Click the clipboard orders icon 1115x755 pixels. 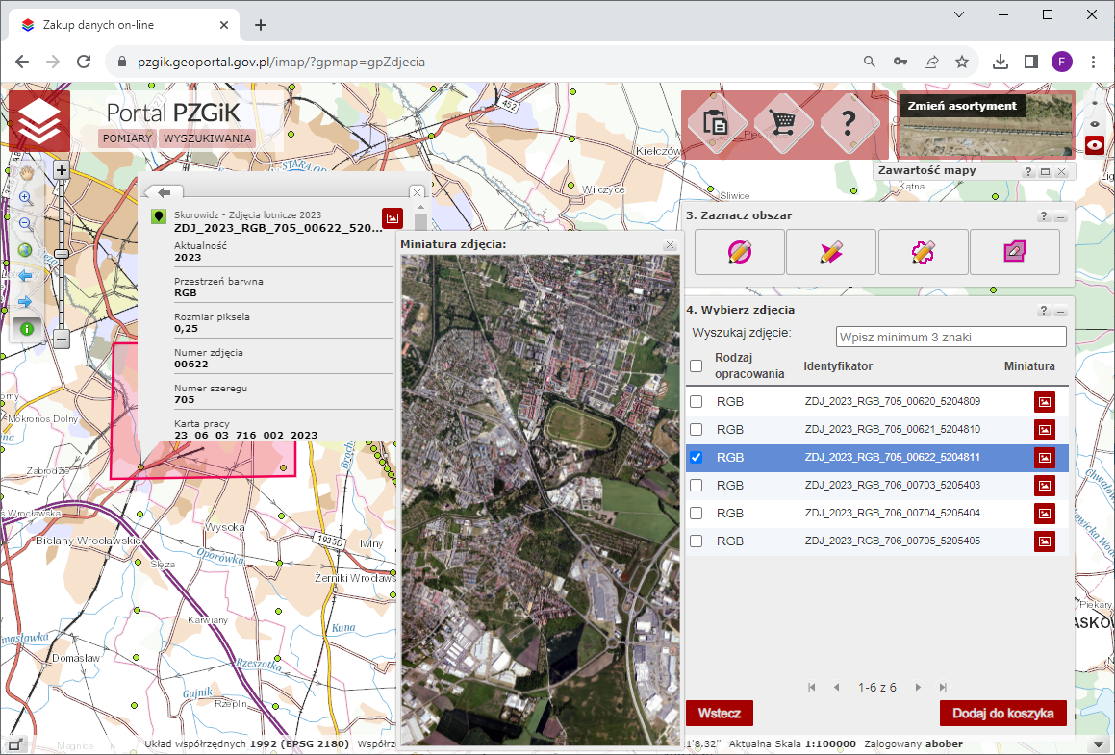point(715,124)
